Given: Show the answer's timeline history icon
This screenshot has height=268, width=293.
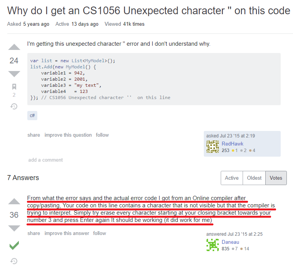Looking at the screenshot, I should click(14, 261).
